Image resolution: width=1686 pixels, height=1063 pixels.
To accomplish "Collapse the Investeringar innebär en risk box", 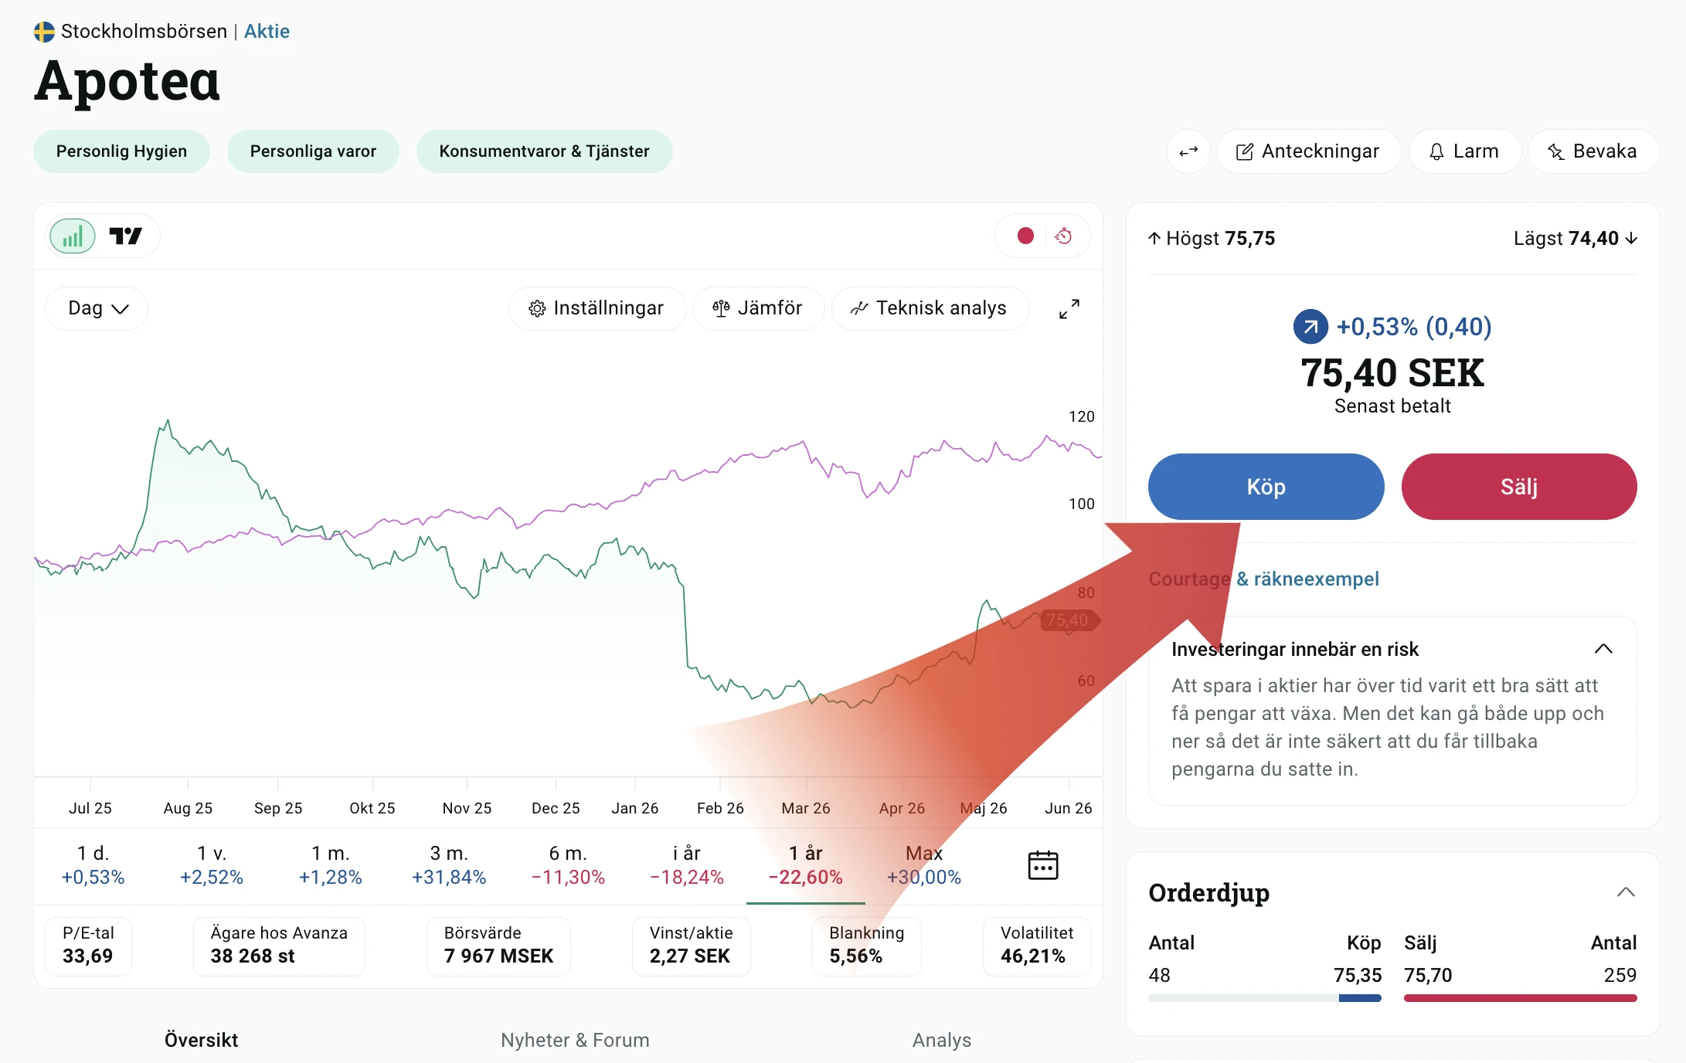I will [1604, 649].
